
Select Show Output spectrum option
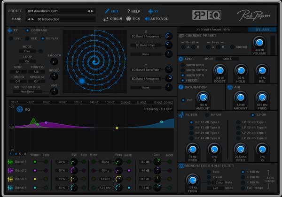[x=183, y=70]
